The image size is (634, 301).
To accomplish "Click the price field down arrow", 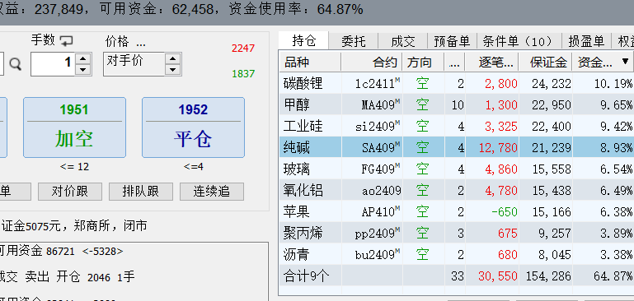I will [x=172, y=69].
